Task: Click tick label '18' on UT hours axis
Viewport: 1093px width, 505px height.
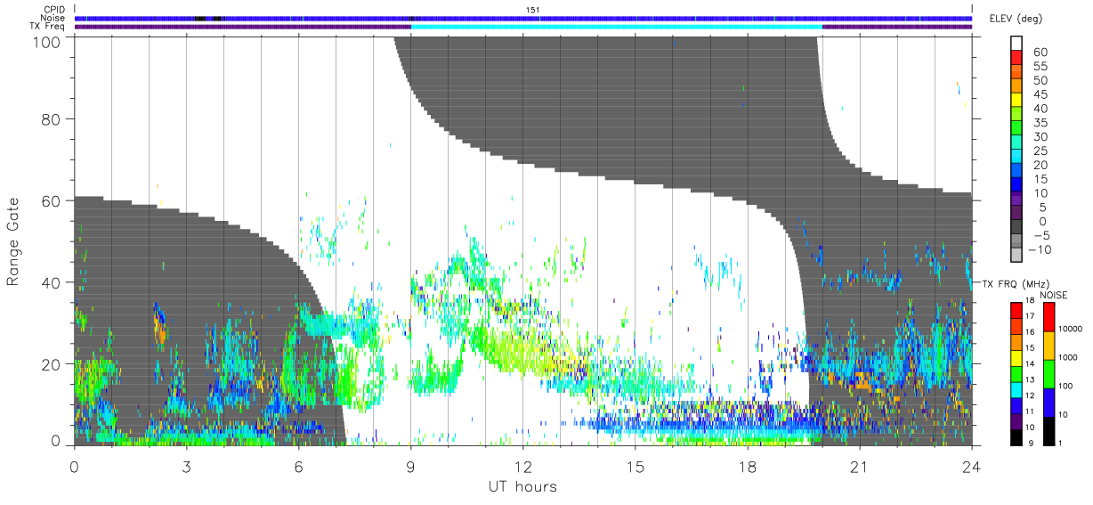Action: [747, 466]
